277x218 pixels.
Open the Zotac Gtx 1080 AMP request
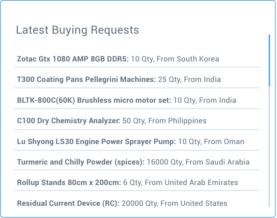click(73, 59)
